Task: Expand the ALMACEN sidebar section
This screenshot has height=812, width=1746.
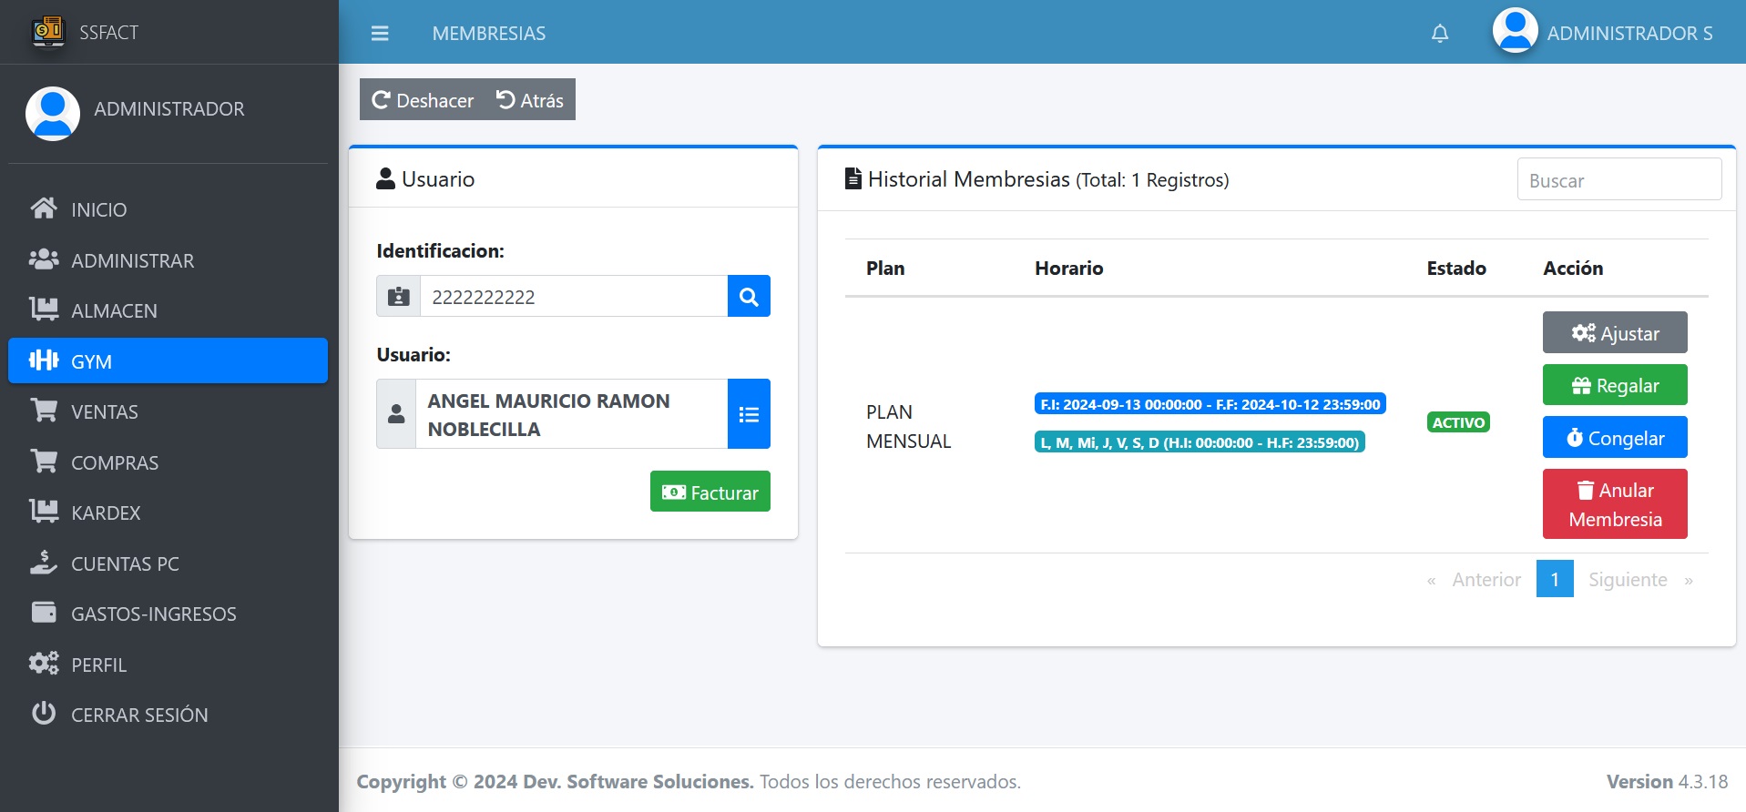Action: coord(114,310)
